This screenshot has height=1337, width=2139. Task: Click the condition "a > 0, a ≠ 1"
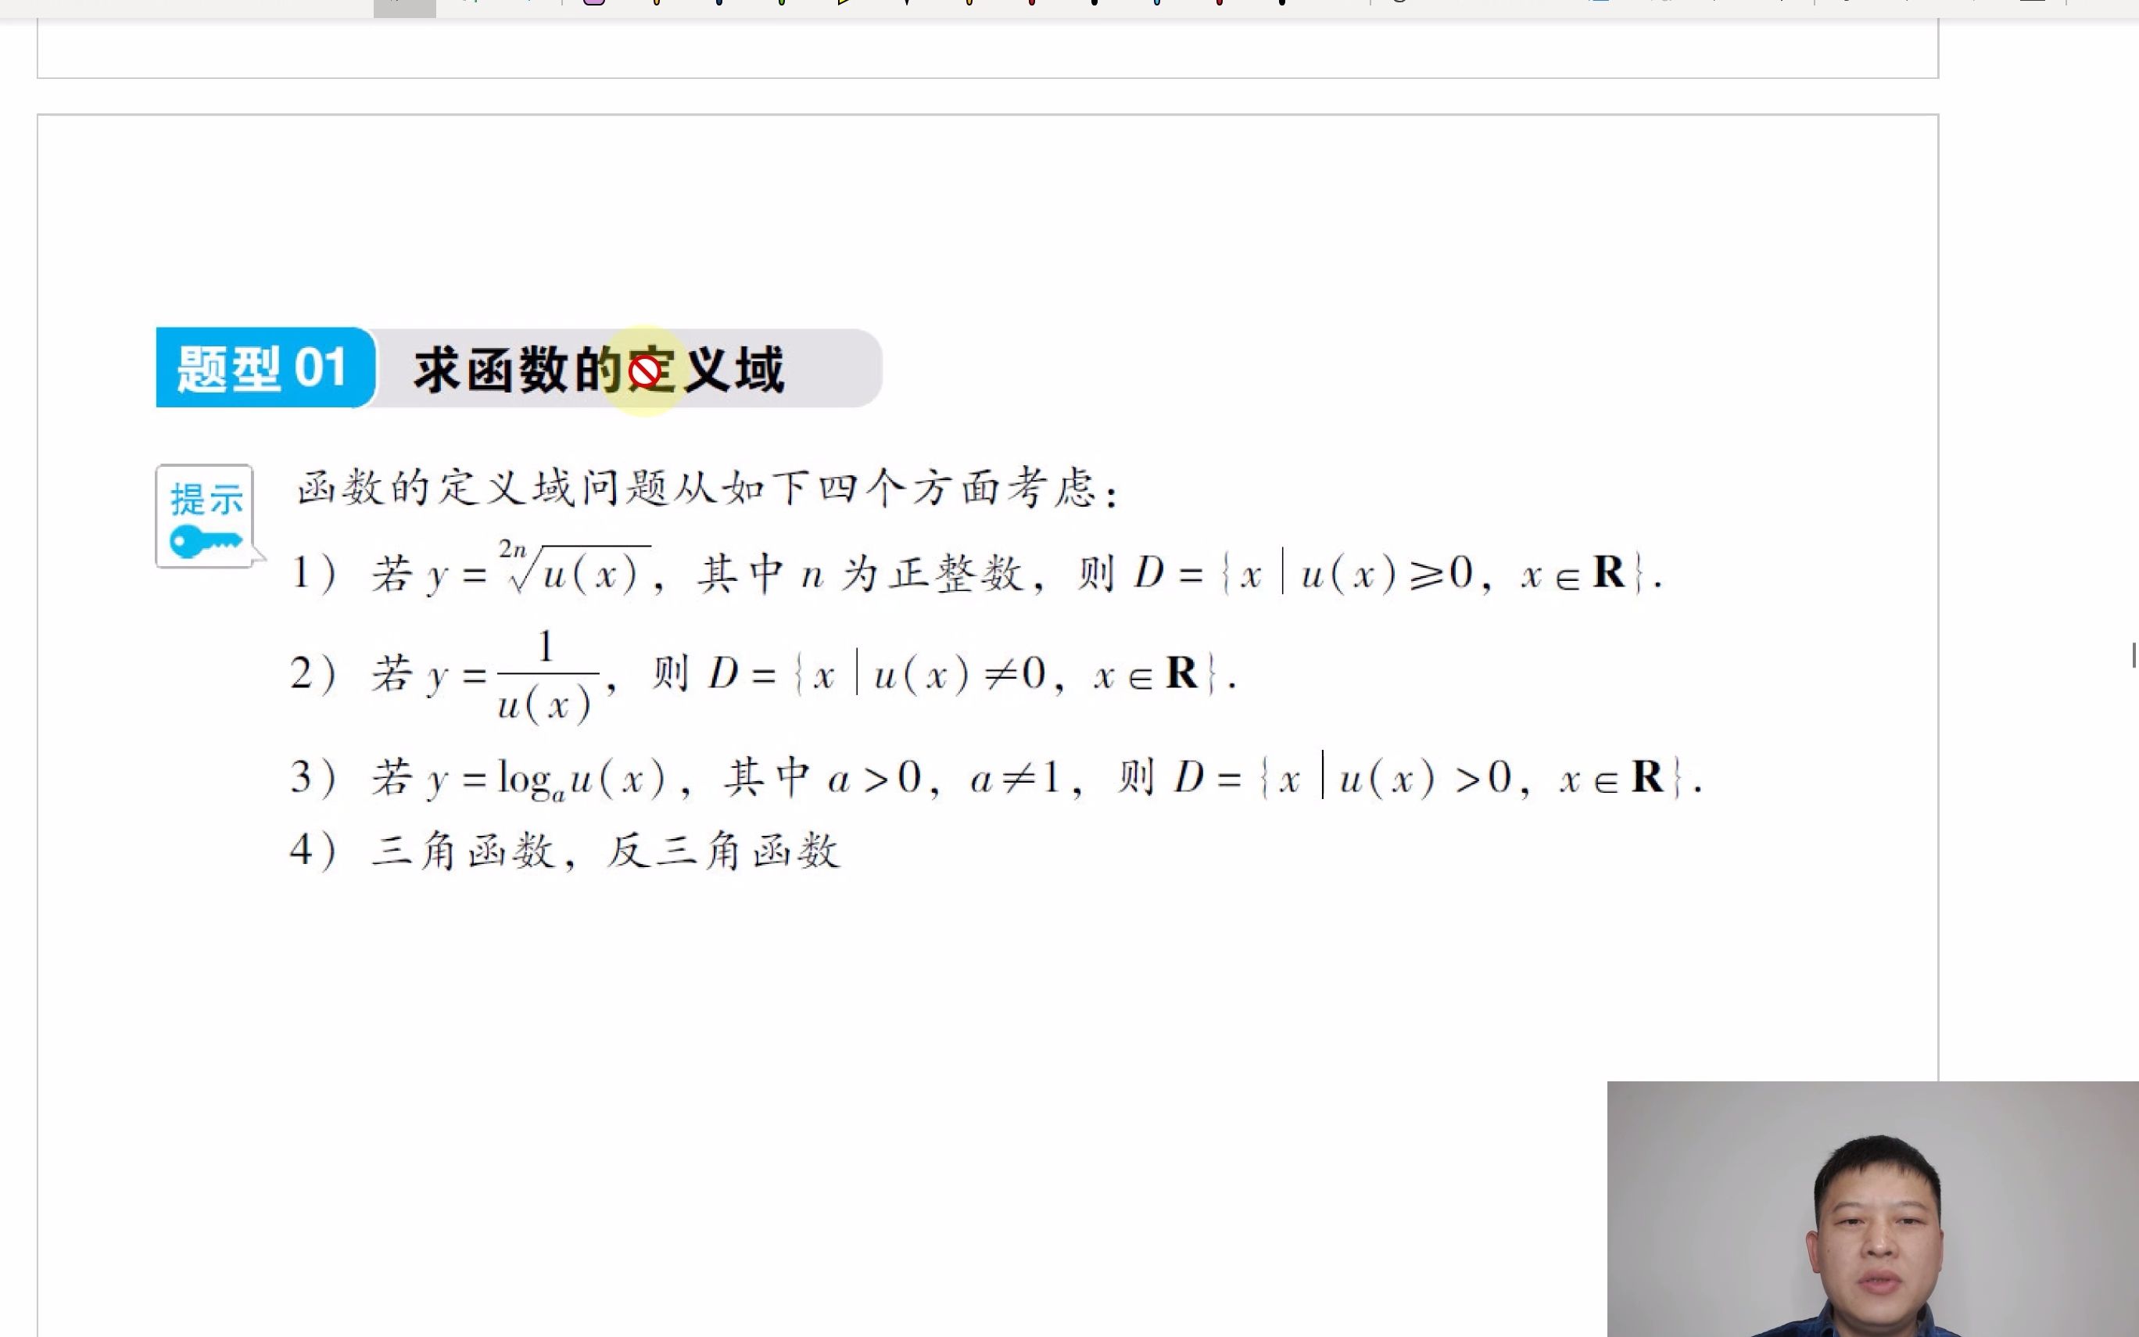pos(944,778)
